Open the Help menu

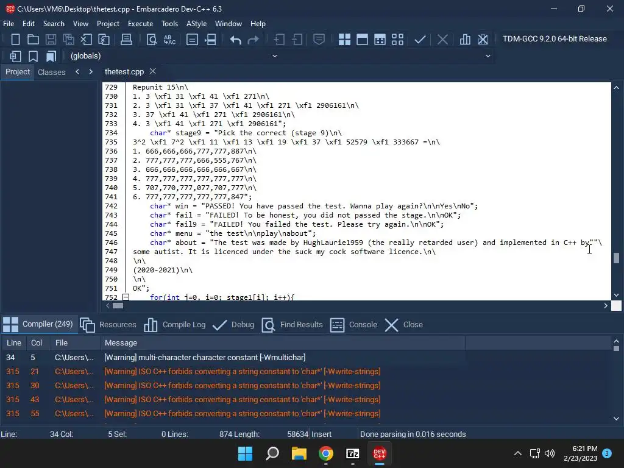coord(258,24)
